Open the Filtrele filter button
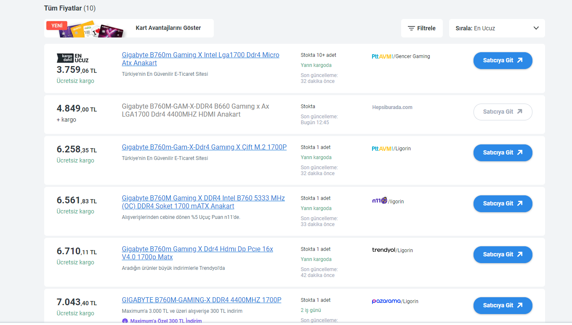The image size is (572, 325). (x=422, y=28)
